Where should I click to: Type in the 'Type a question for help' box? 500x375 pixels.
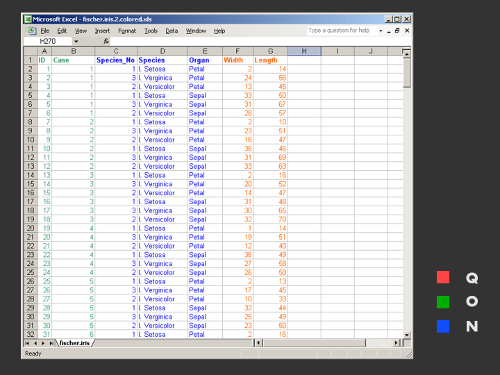pos(340,31)
